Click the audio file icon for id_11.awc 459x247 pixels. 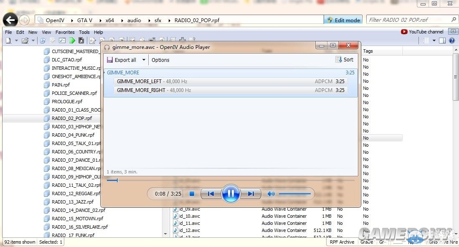click(x=175, y=223)
